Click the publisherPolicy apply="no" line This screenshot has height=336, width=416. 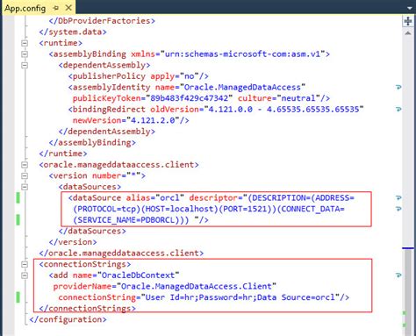pyautogui.click(x=139, y=76)
